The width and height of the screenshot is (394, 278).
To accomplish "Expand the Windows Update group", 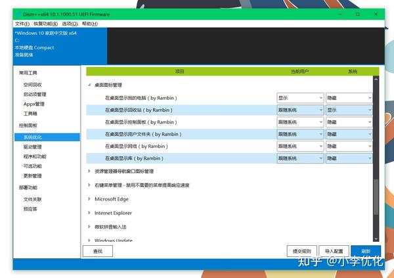I will pyautogui.click(x=89, y=241).
